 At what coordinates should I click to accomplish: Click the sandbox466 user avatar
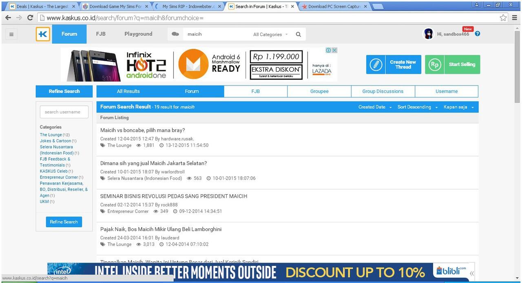(428, 34)
